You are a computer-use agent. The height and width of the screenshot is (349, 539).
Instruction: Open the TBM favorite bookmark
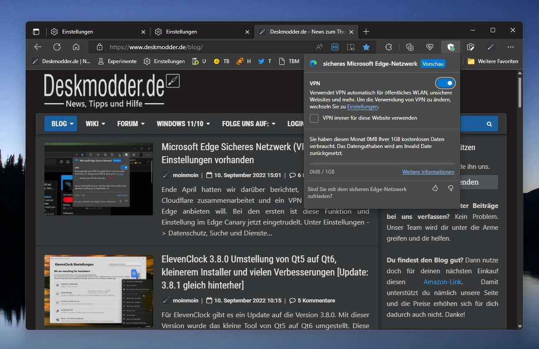click(289, 61)
